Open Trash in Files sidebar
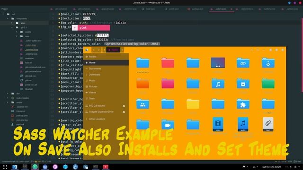 [x=106, y=99]
